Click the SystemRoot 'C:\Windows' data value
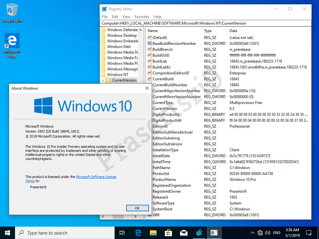319x239 pixels. click(240, 209)
